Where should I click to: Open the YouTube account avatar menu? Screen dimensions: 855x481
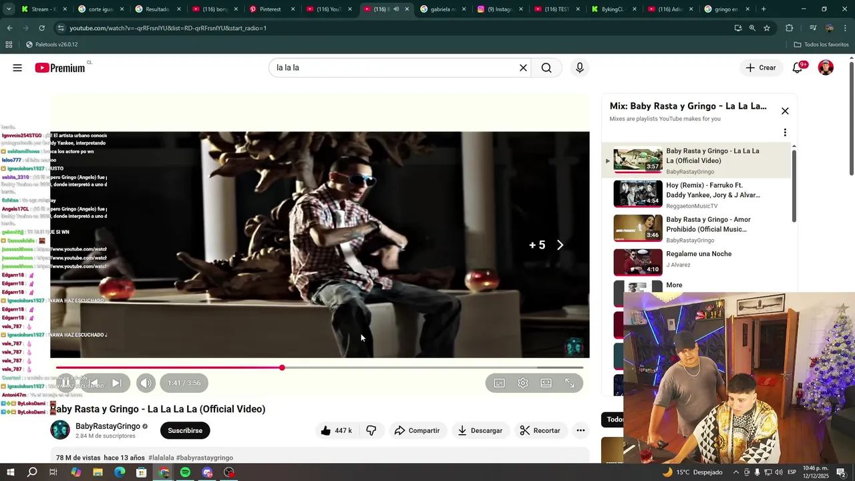pyautogui.click(x=826, y=67)
